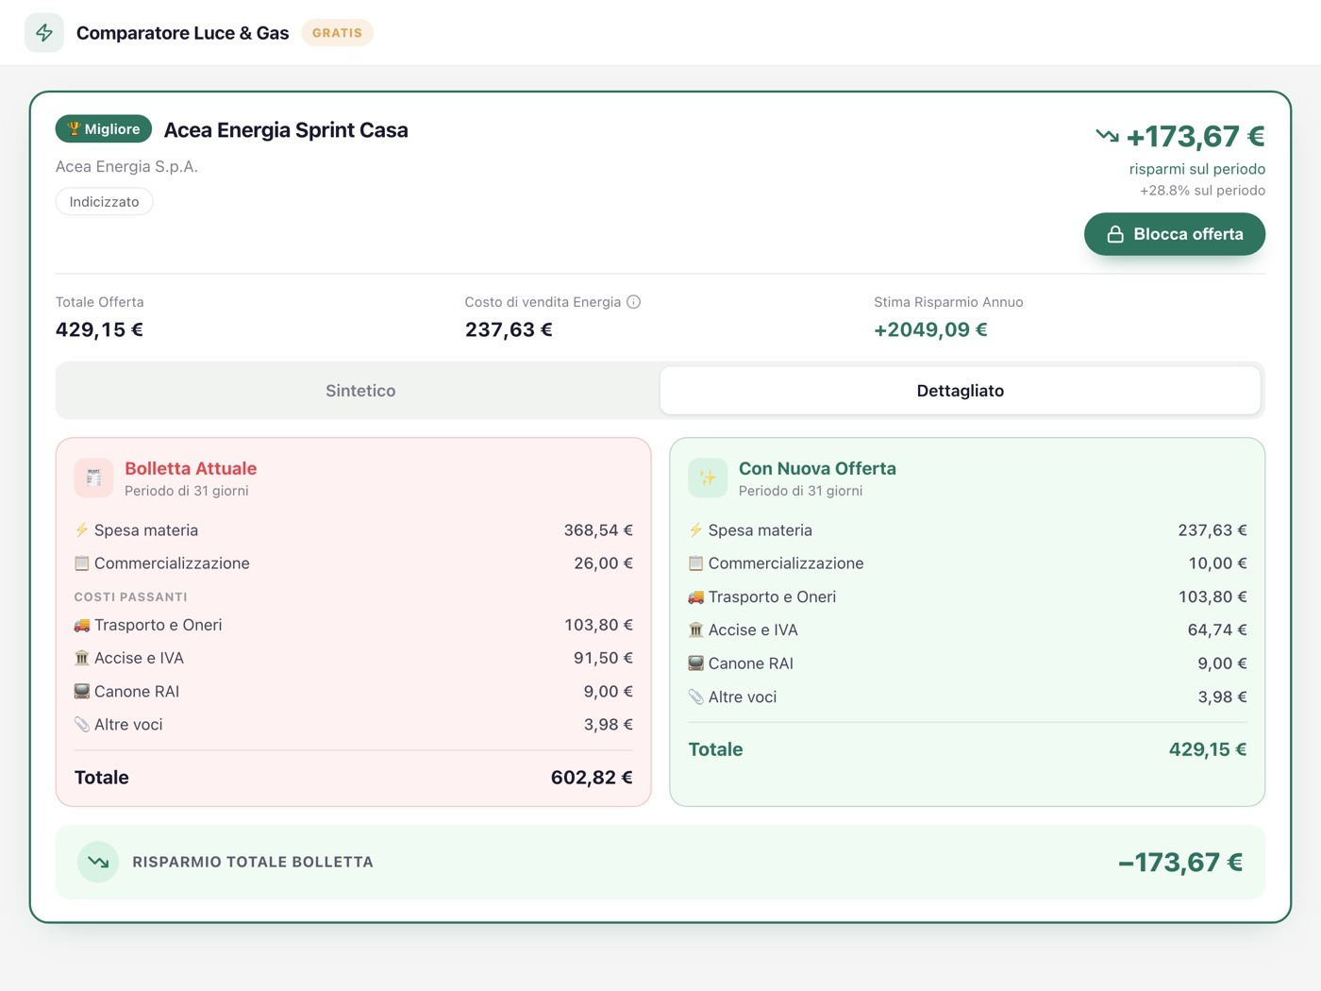Click the RISPARMIO TOTALE BOLLETTA label
The height and width of the screenshot is (991, 1321).
tap(253, 862)
